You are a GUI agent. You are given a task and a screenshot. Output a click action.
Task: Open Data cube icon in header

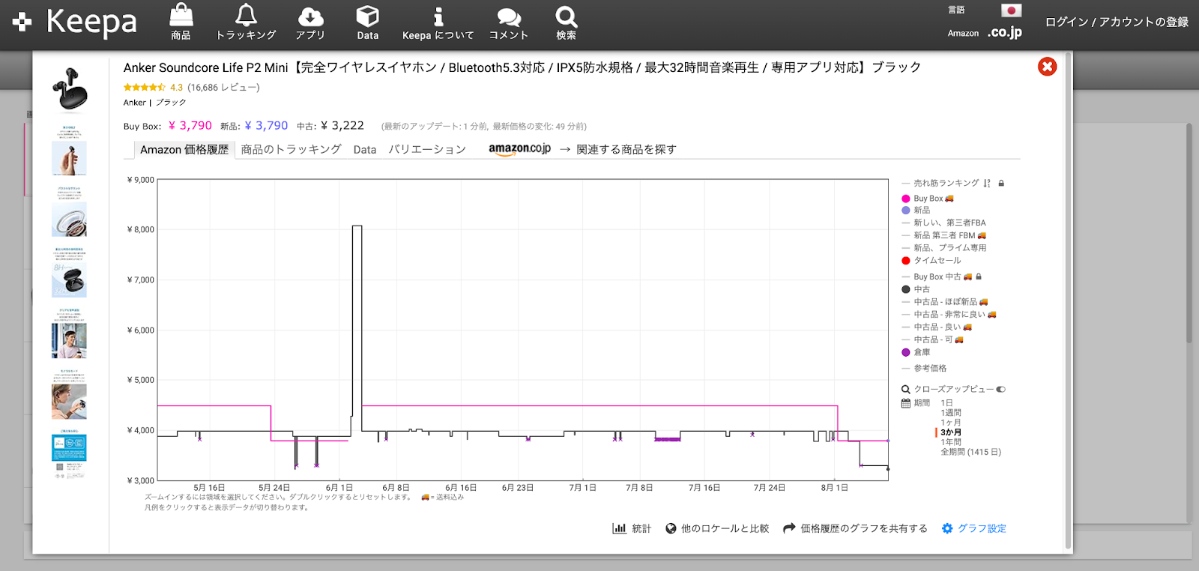[367, 22]
